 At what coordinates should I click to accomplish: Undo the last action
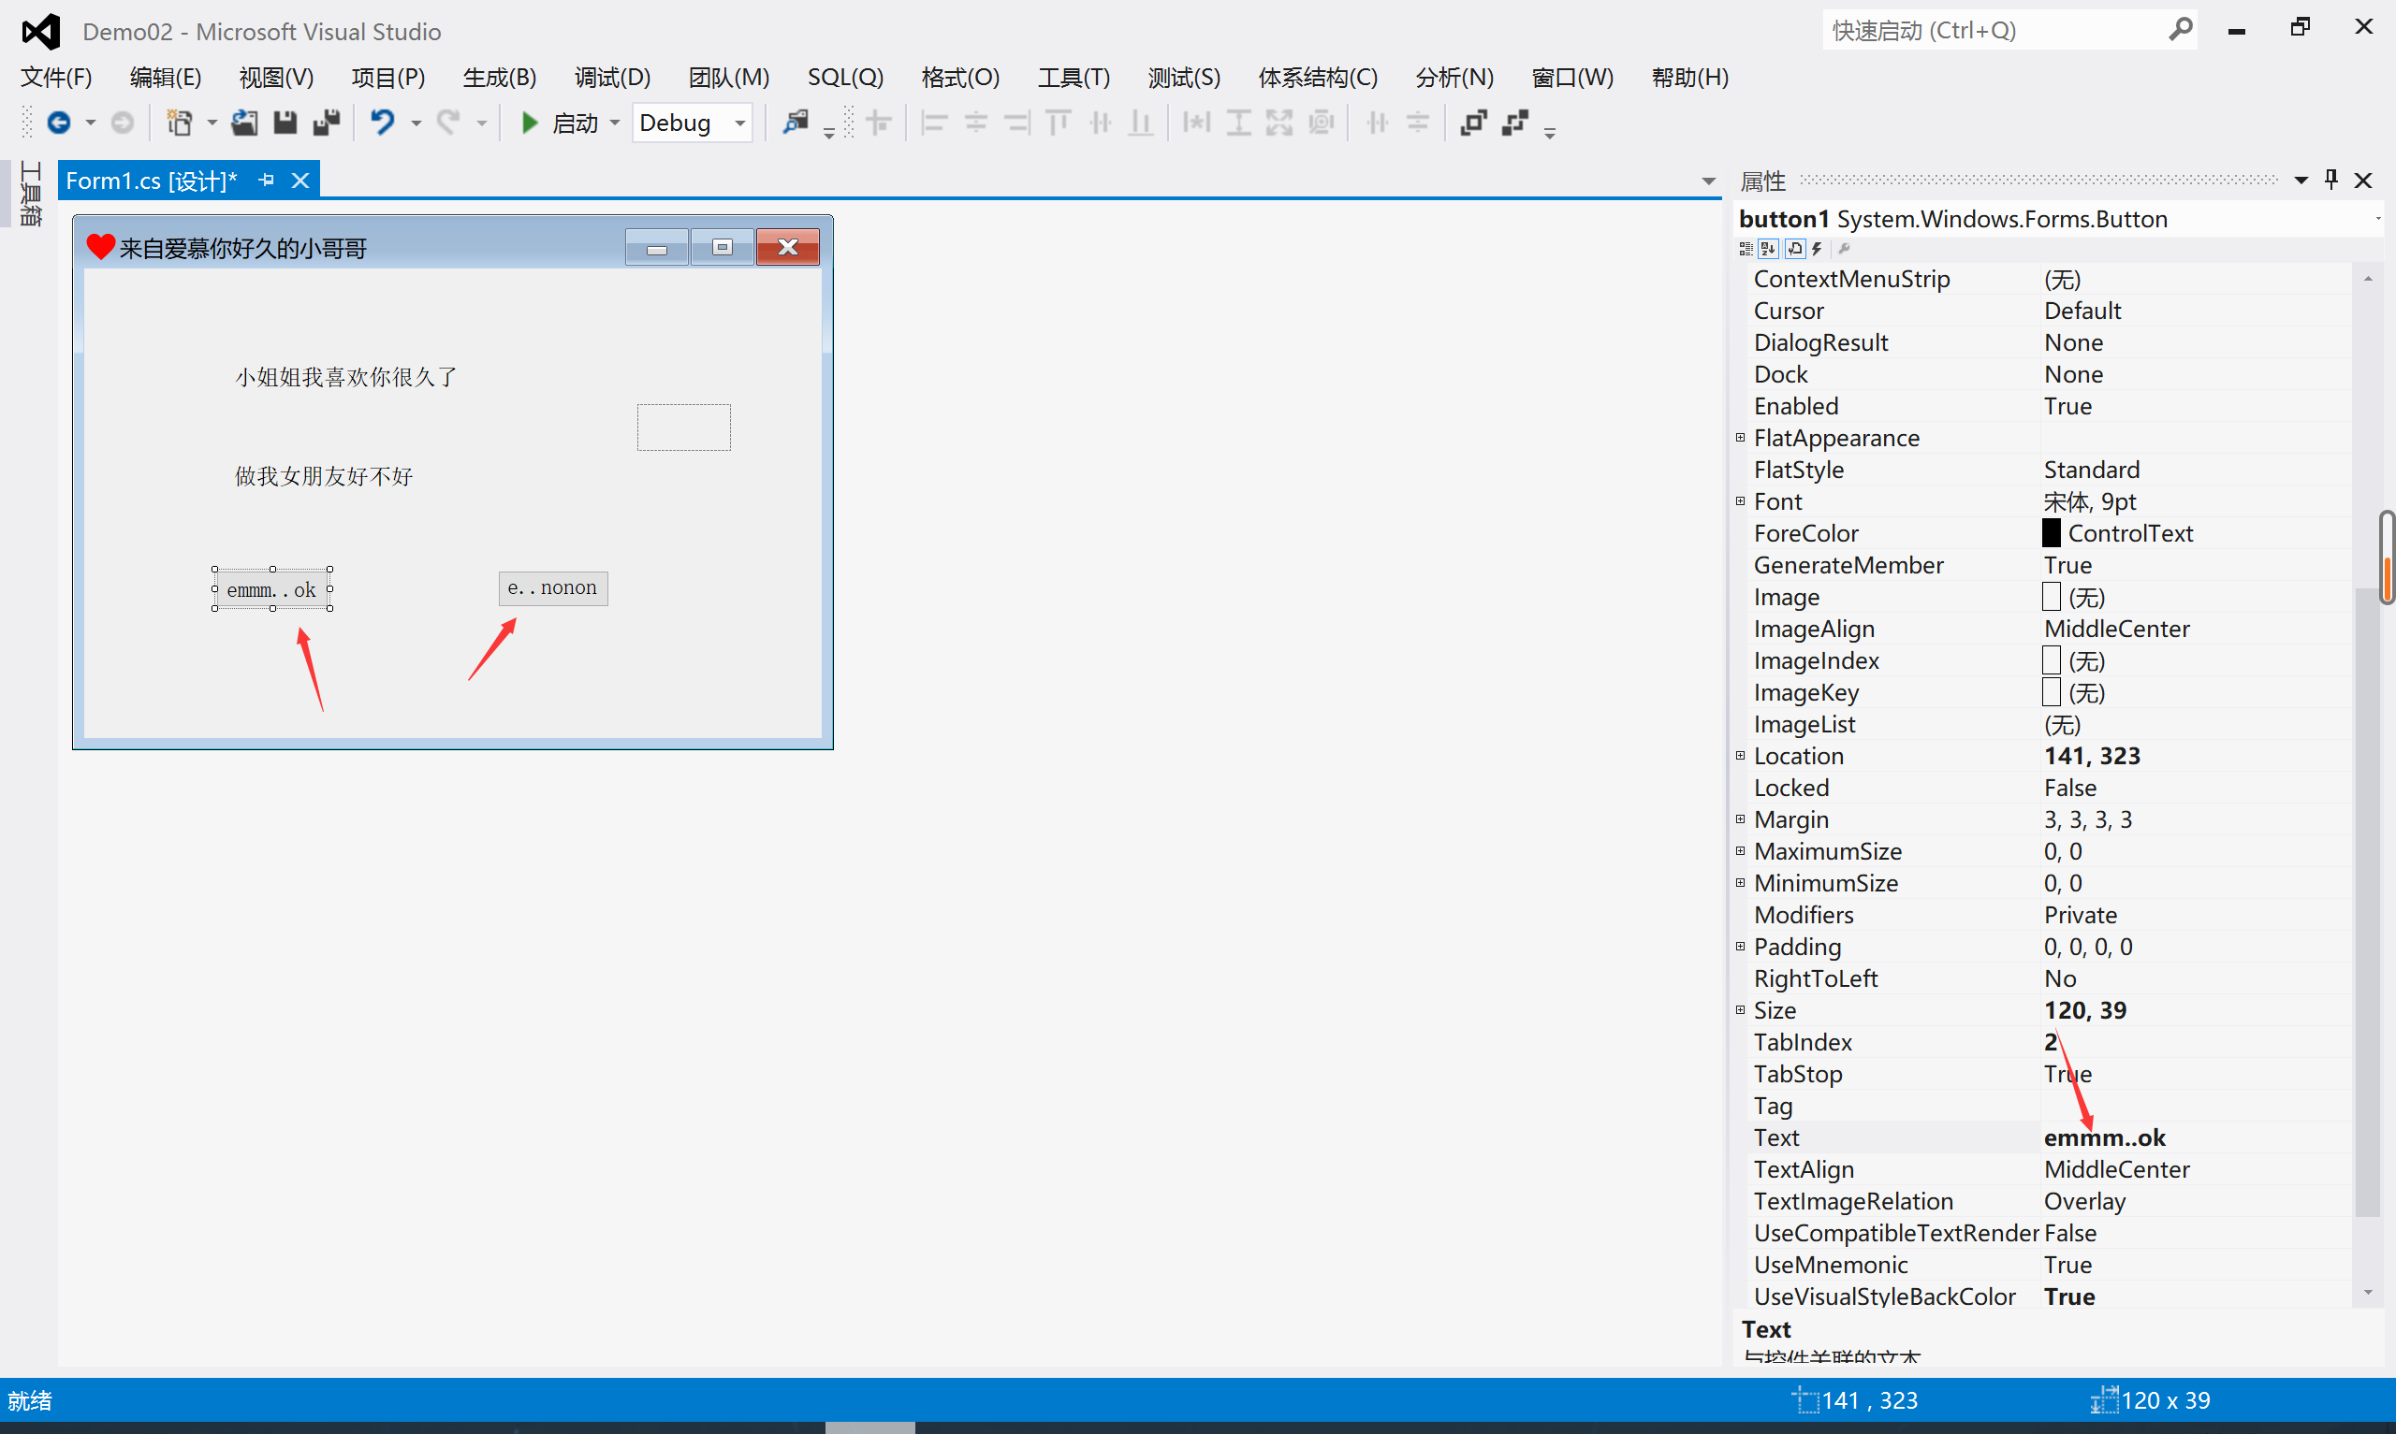coord(384,123)
